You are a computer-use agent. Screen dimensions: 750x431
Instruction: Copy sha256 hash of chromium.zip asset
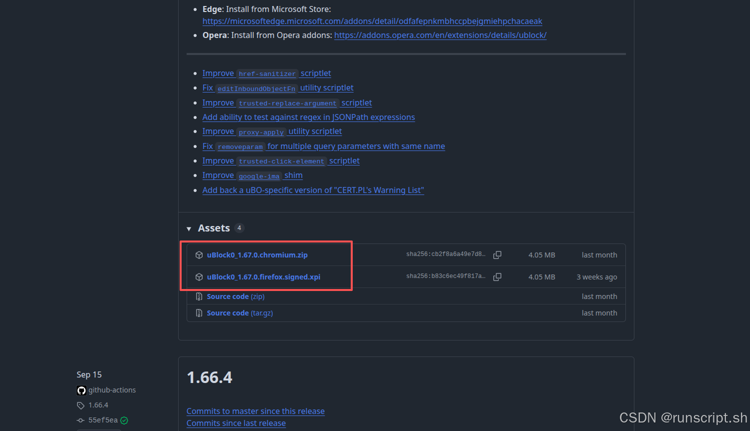click(497, 255)
